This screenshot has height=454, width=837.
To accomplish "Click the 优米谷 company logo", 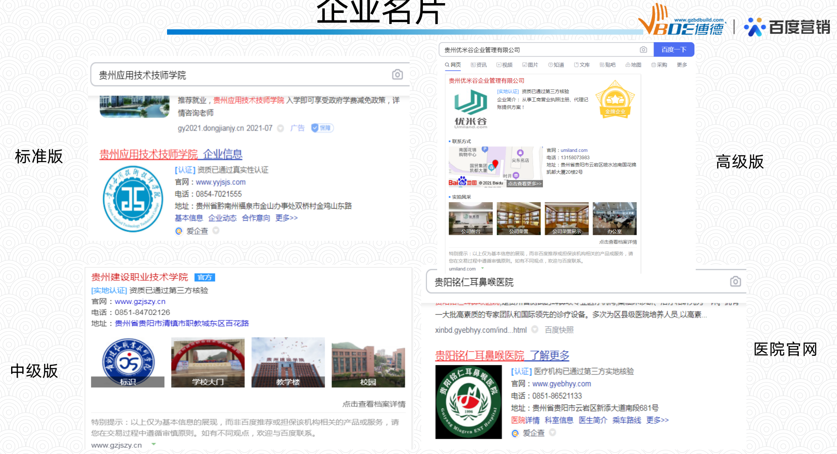I will [x=470, y=108].
